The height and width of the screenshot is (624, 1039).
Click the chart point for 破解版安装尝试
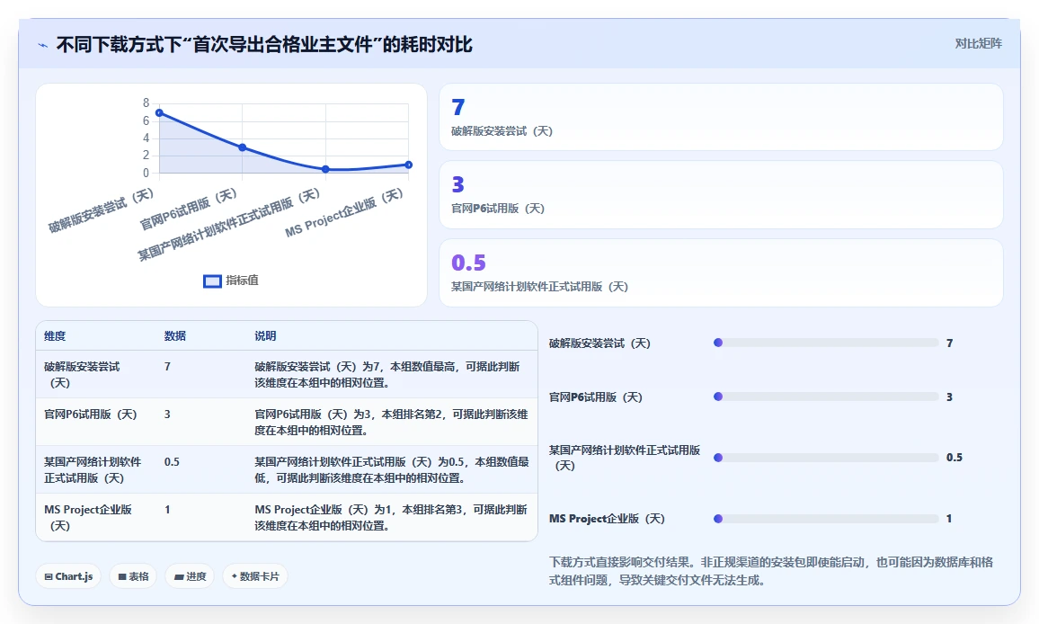pos(159,112)
